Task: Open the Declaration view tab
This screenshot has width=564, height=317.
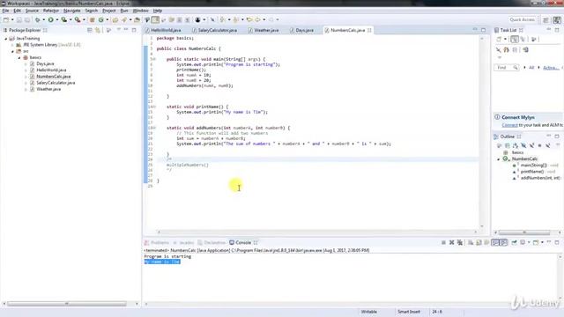Action: pos(211,243)
